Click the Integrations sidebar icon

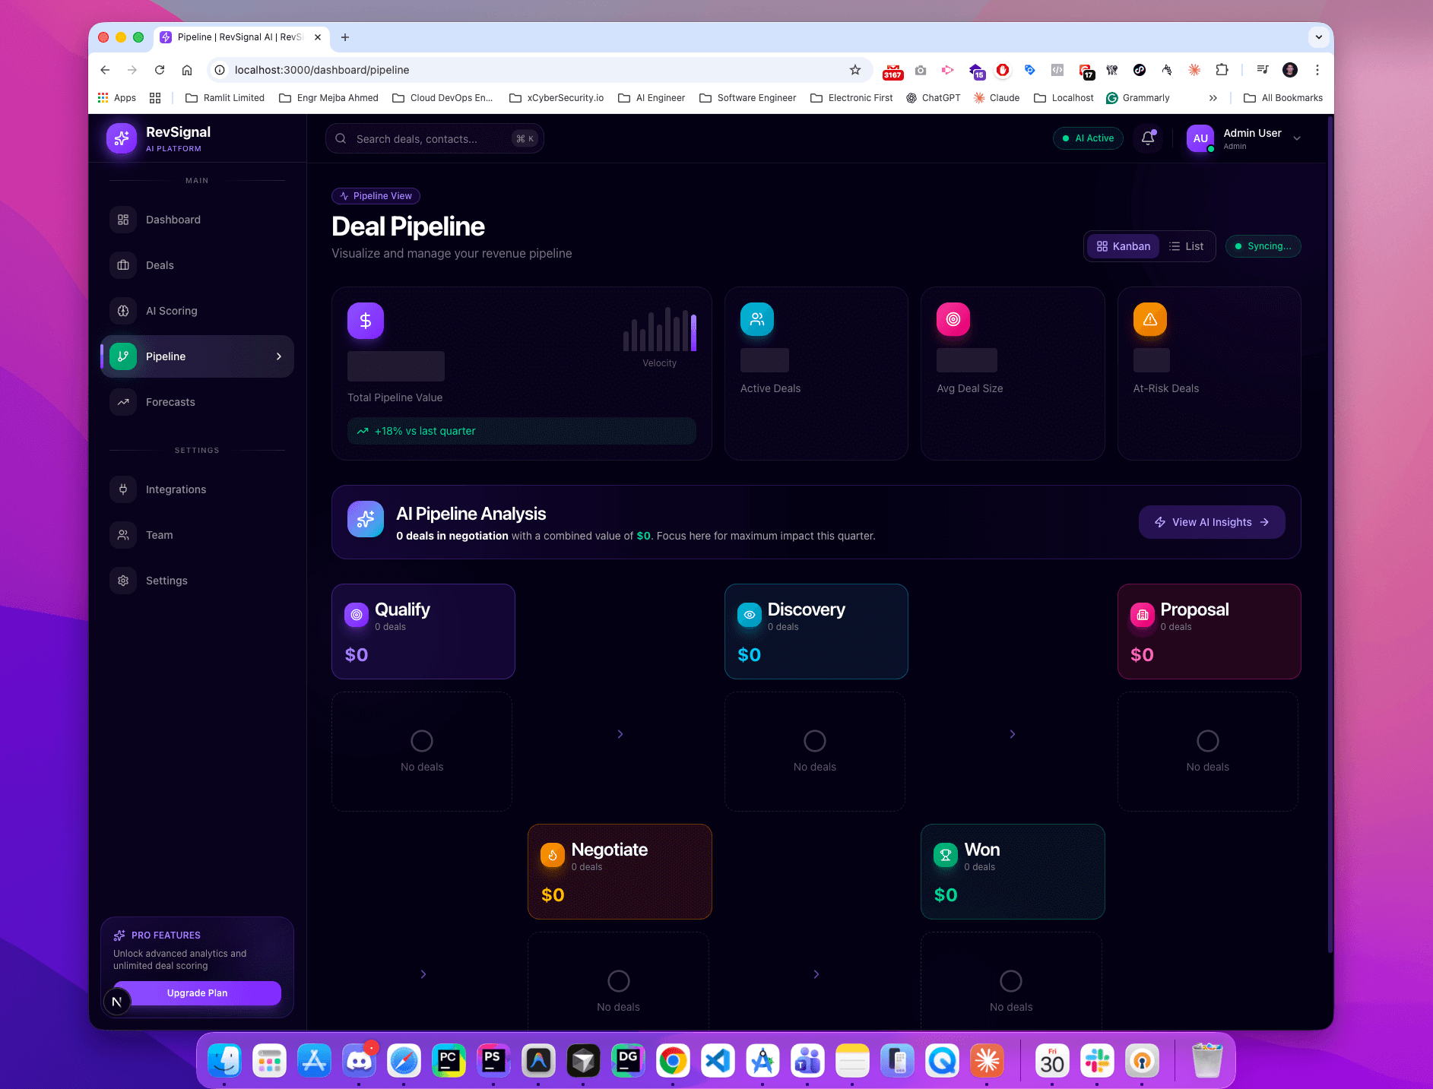point(123,489)
